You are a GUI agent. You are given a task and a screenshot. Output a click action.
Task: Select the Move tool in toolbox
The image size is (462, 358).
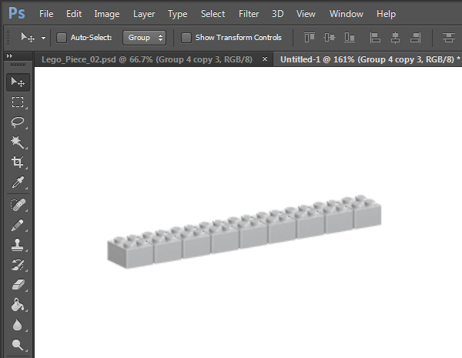pyautogui.click(x=18, y=82)
